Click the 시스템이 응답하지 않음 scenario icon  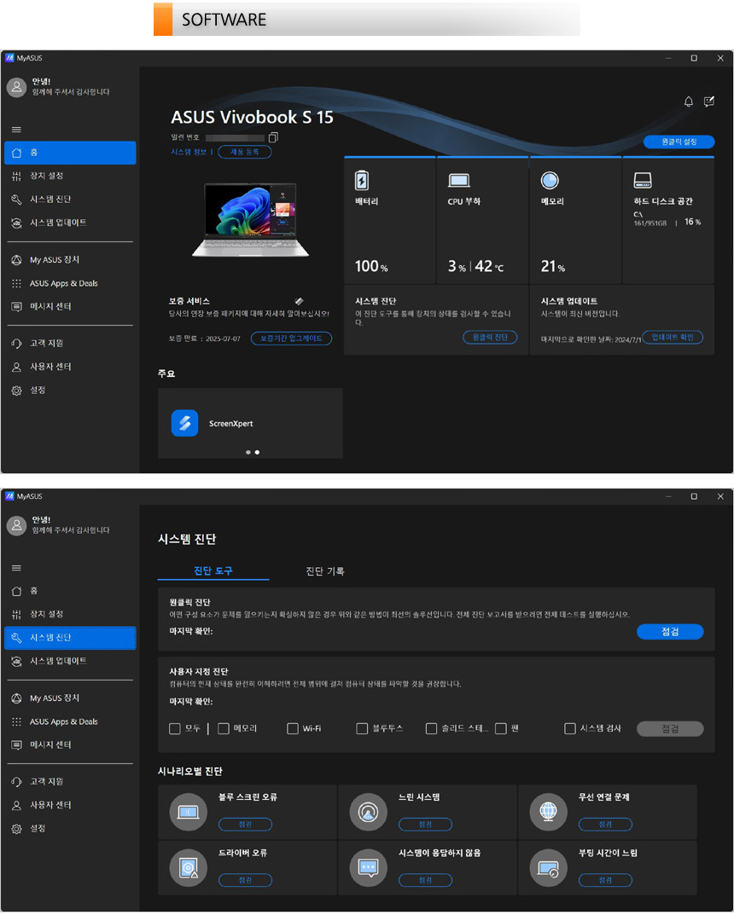tap(369, 868)
